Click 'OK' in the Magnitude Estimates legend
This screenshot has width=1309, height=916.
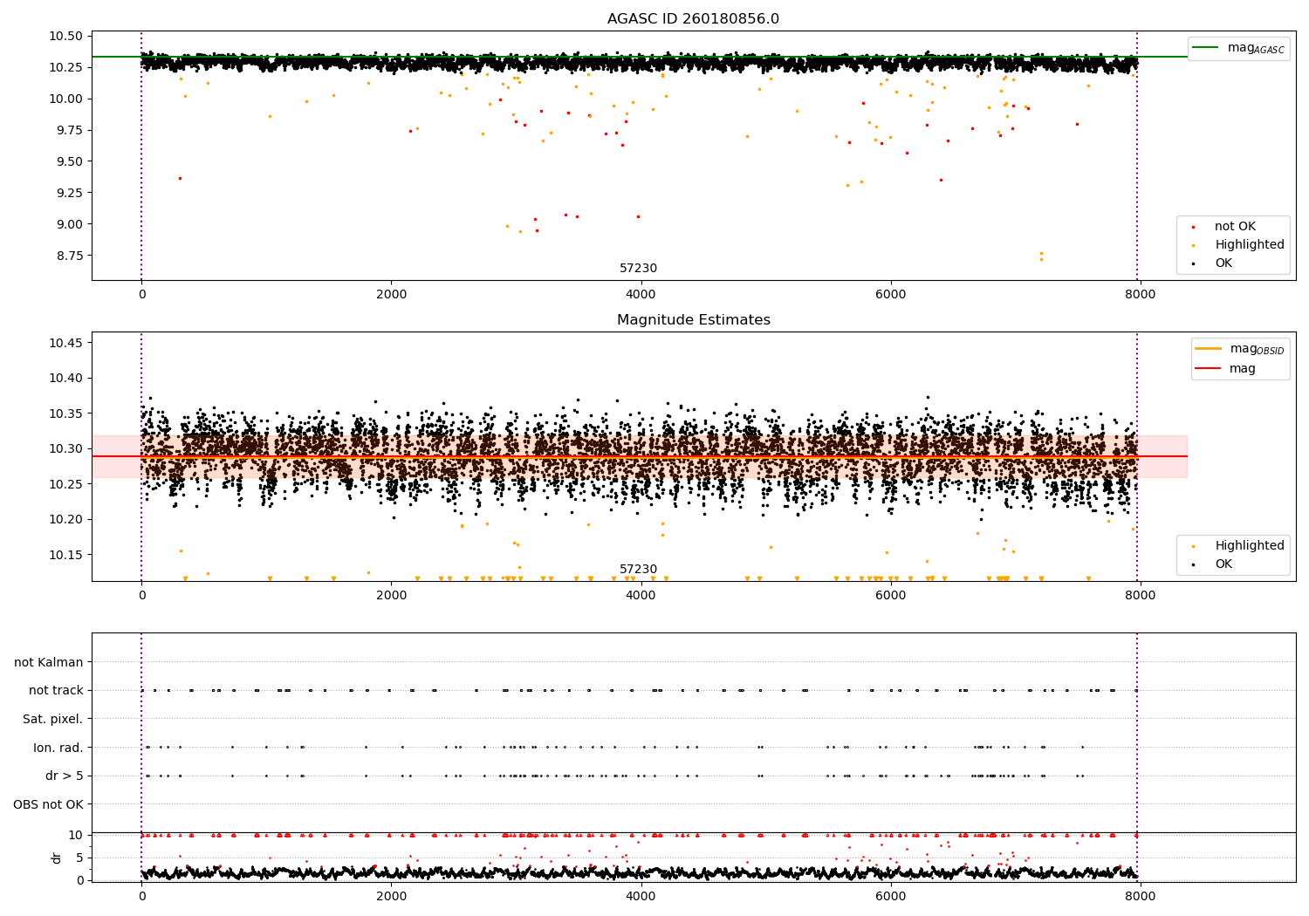coord(1223,564)
